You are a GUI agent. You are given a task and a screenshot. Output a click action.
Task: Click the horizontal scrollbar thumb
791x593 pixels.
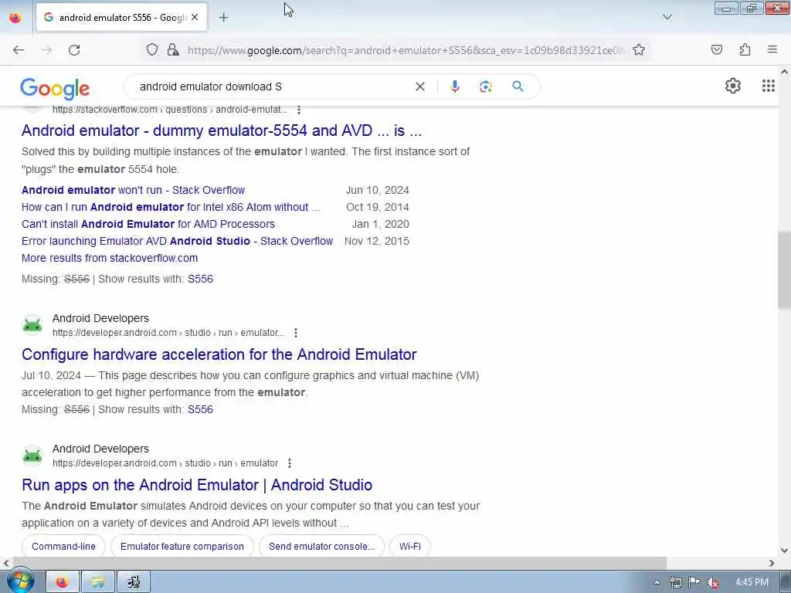tap(339, 563)
